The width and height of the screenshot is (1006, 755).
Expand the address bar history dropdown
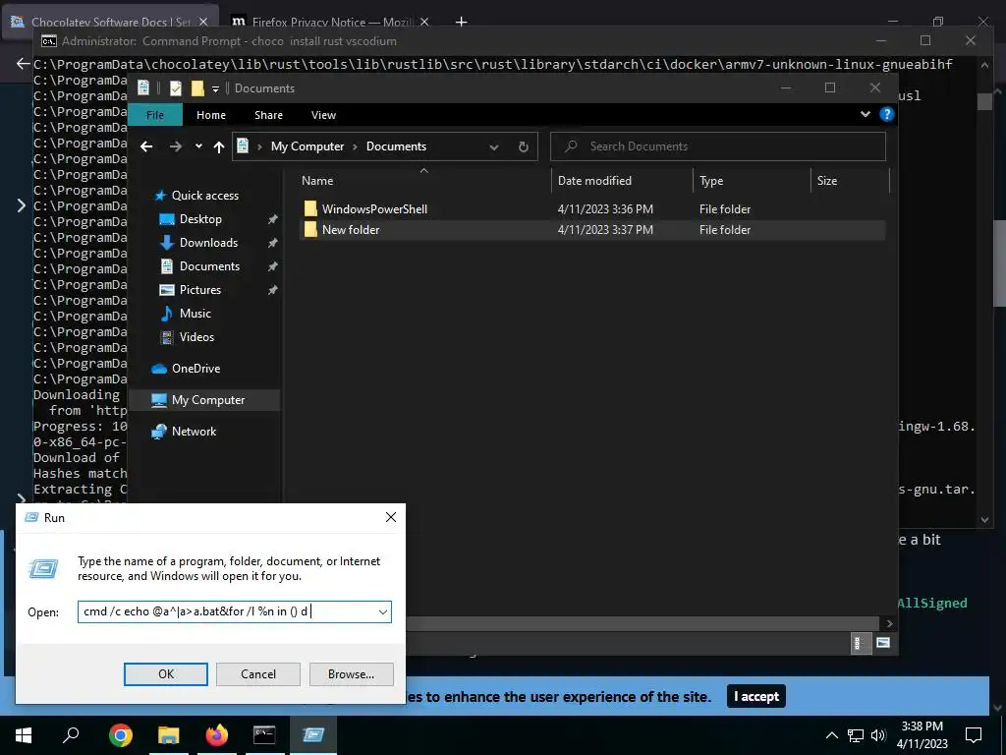tap(494, 147)
